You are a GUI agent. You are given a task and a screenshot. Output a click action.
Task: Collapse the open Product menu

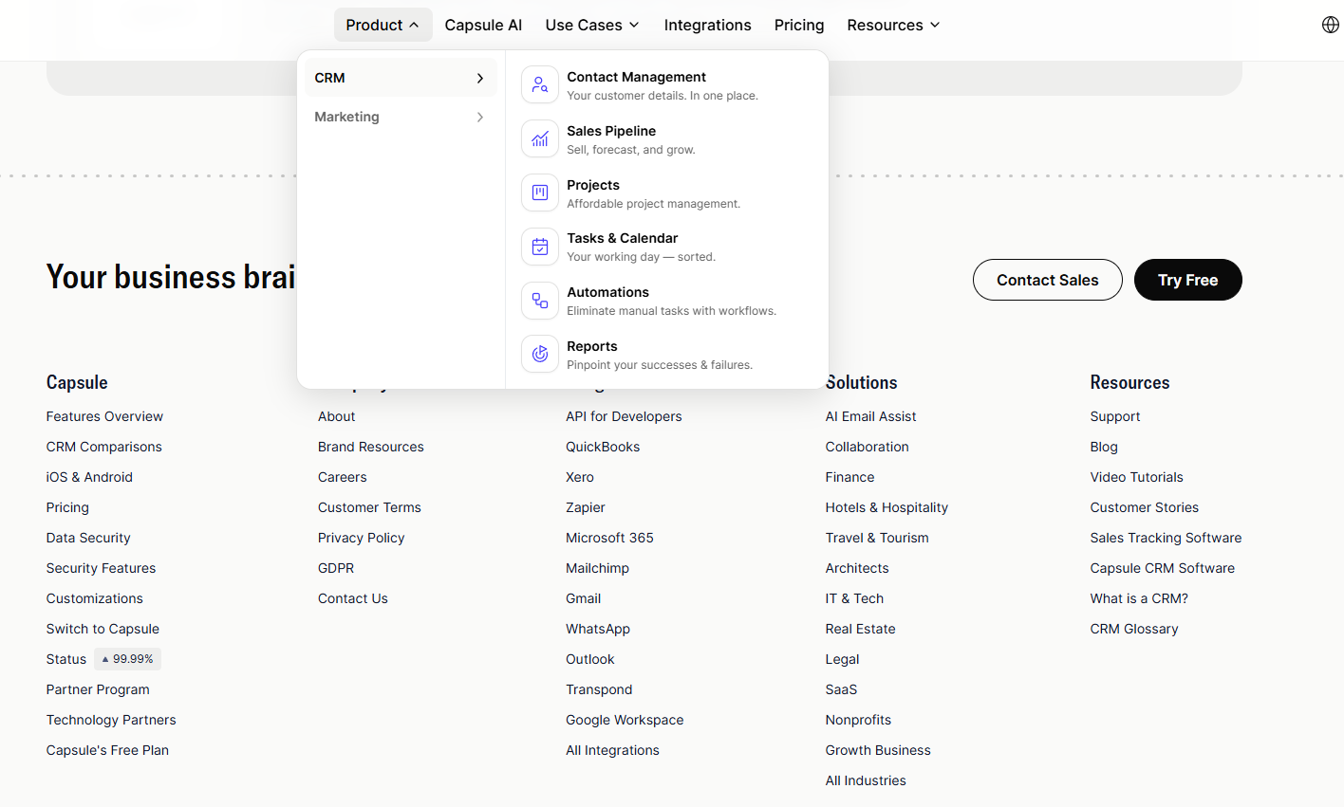[x=383, y=25]
